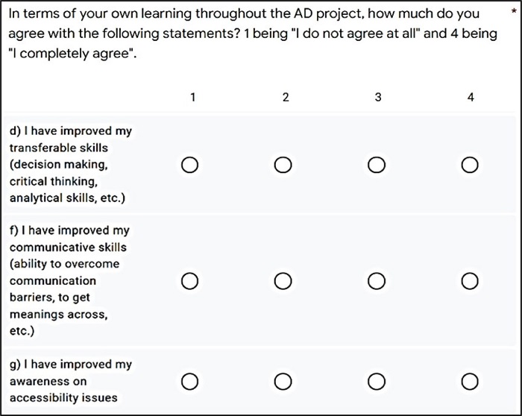Screen dimensions: 522x416
Task: Select rating 2 for accessibility awareness
Action: point(283,382)
